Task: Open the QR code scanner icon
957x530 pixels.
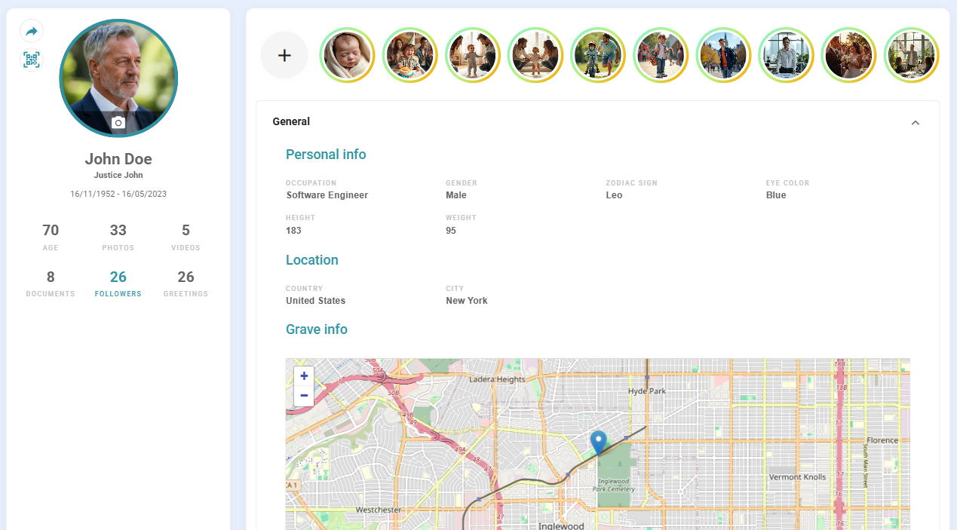Action: click(31, 60)
